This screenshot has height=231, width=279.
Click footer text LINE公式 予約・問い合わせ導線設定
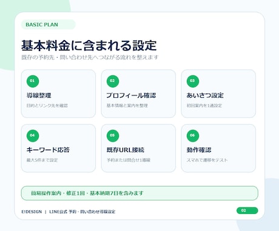82,212
